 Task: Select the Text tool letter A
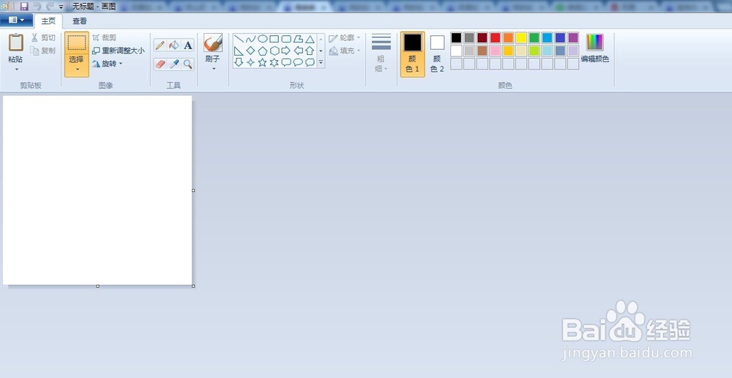[x=188, y=45]
